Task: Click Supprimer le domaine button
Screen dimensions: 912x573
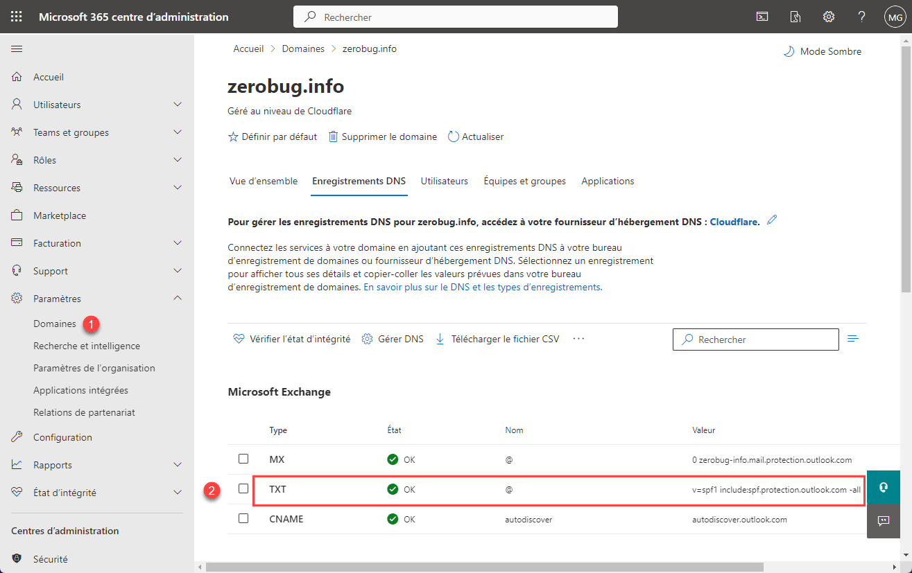Action: 382,136
